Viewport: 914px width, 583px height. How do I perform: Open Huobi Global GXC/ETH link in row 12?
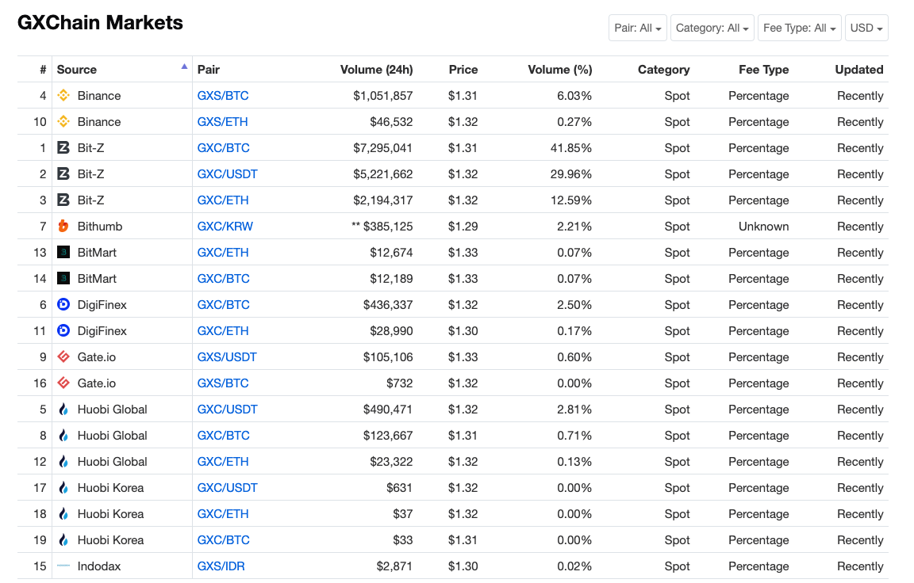coord(223,461)
